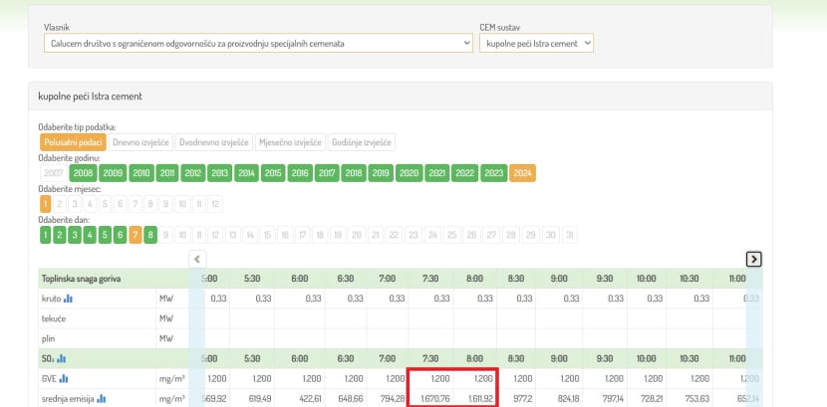The image size is (827, 407).
Task: Open the chart icon beside SO₂ header
Action: (x=61, y=358)
